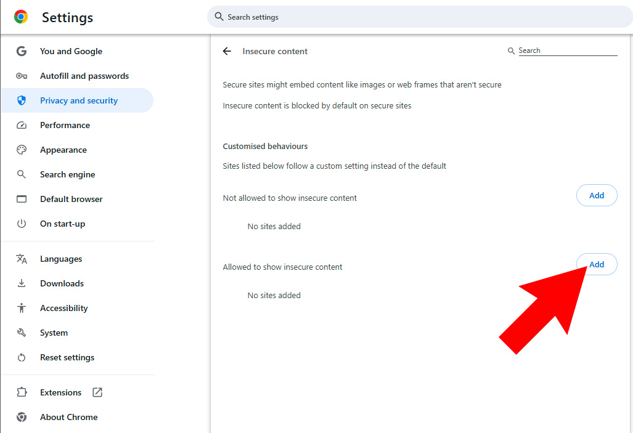This screenshot has width=633, height=433.
Task: Click the site Search field in Insecure content
Action: coord(566,51)
